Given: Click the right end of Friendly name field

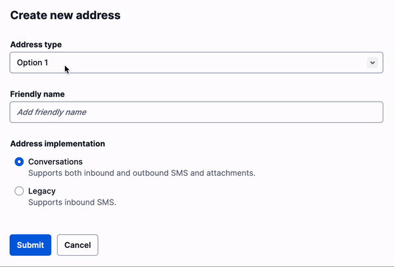Looking at the screenshot, I should click(368, 112).
